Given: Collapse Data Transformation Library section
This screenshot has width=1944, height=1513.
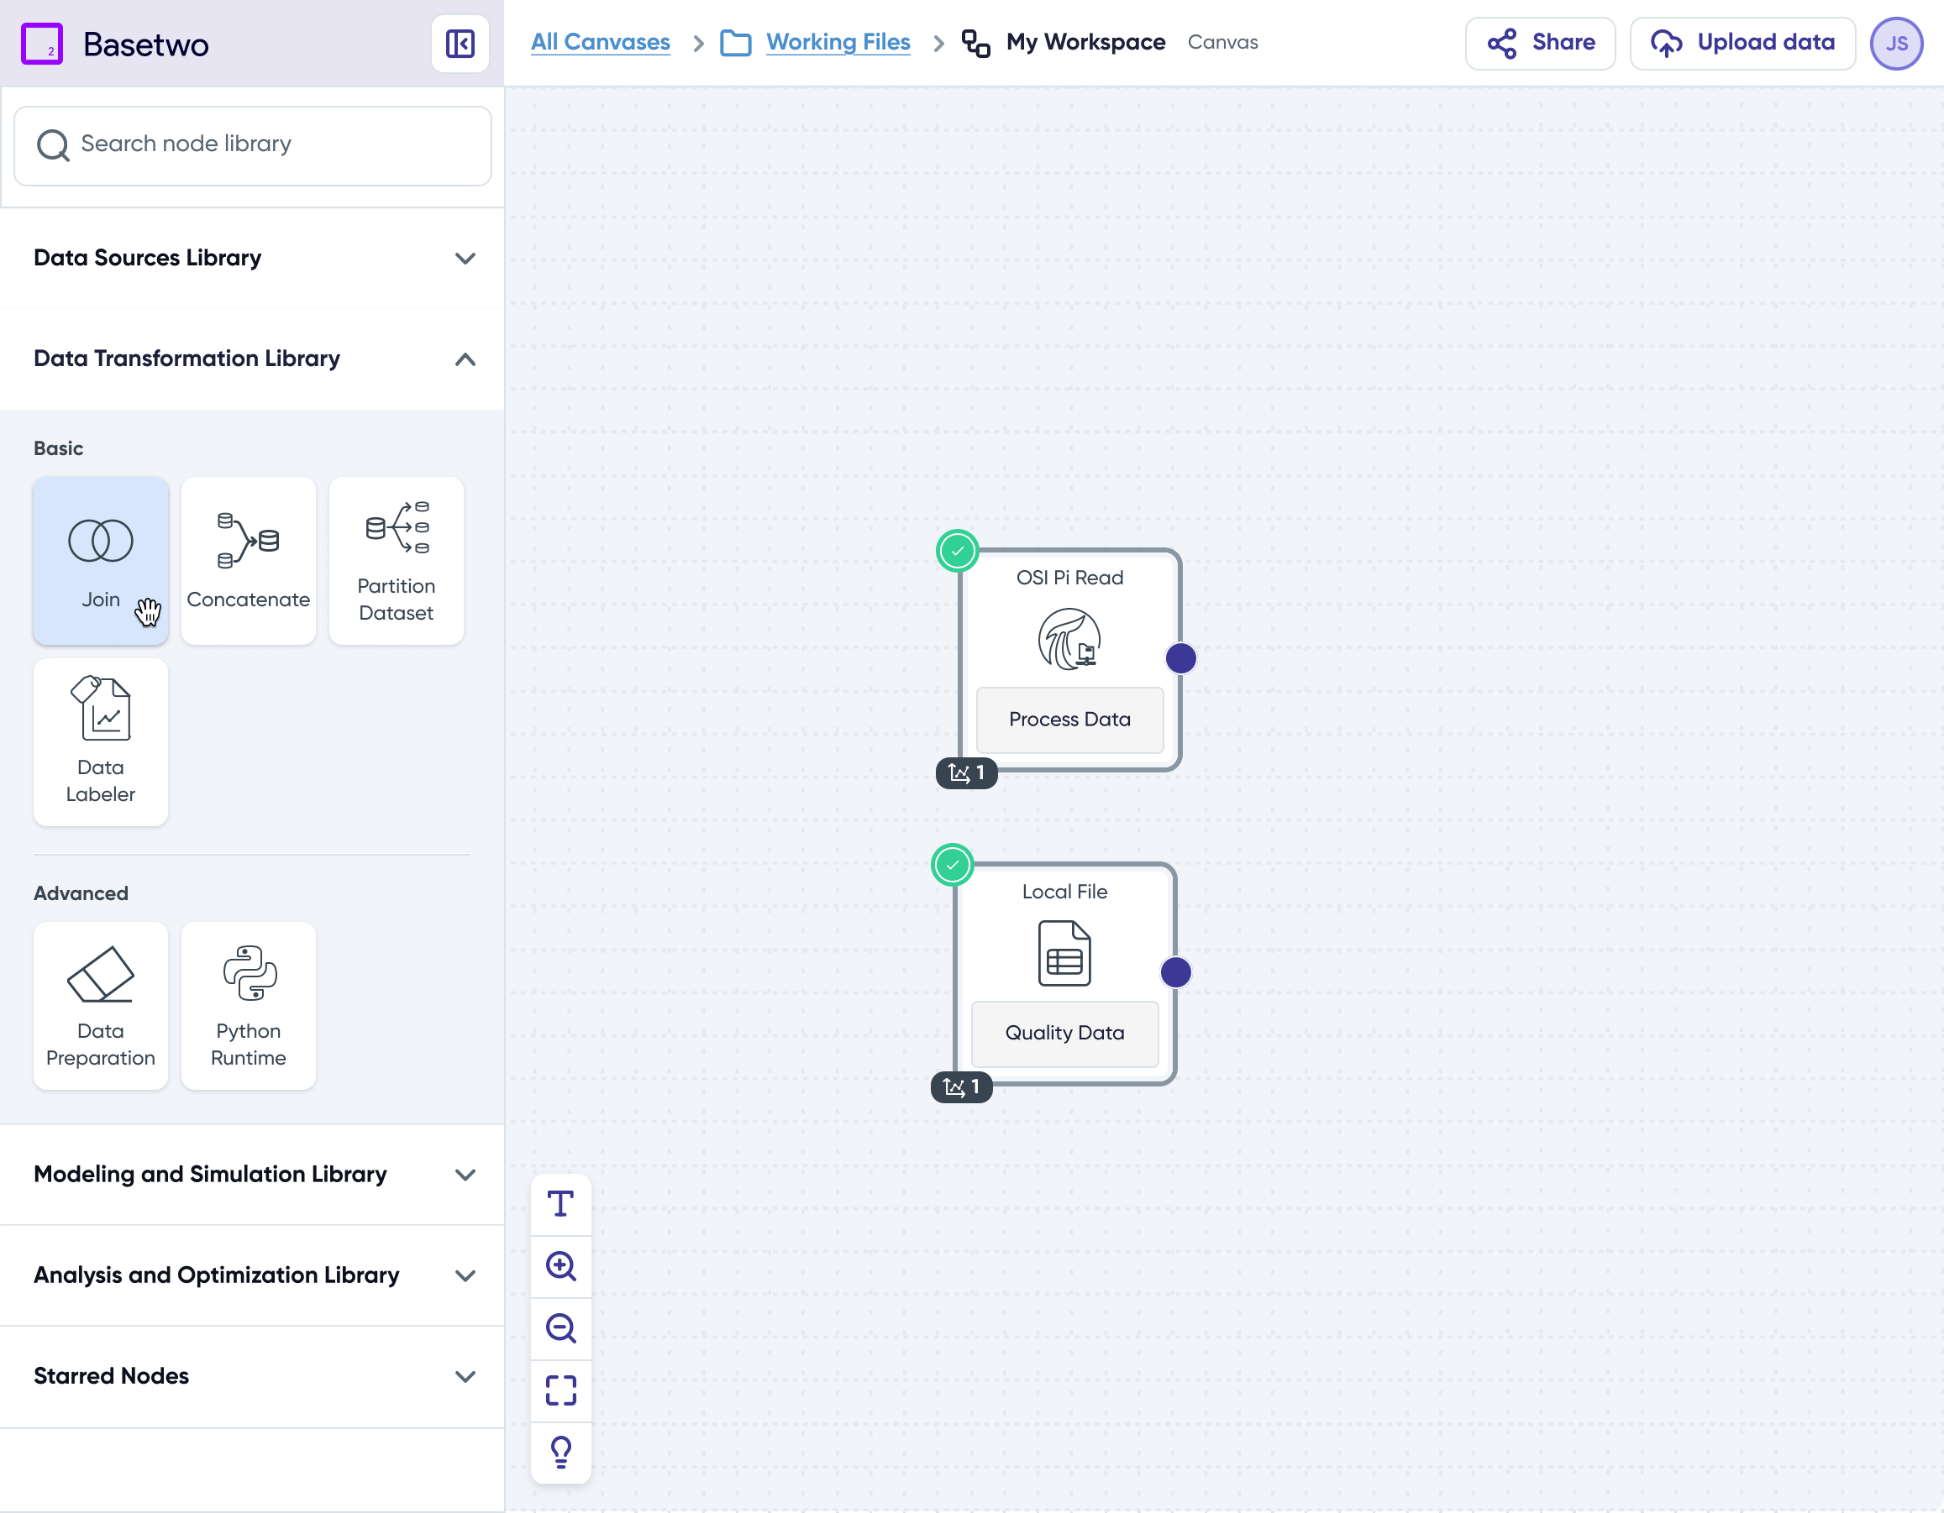Looking at the screenshot, I should [x=465, y=359].
